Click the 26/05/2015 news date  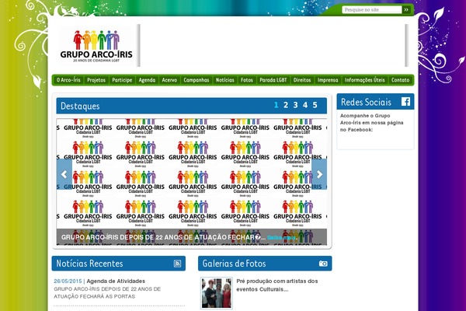tap(68, 281)
